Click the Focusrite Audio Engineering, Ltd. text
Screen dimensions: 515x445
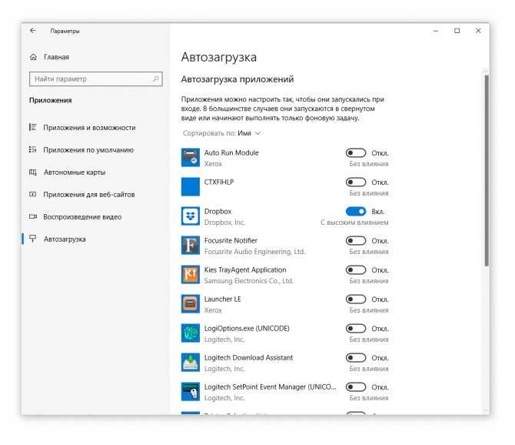point(254,252)
